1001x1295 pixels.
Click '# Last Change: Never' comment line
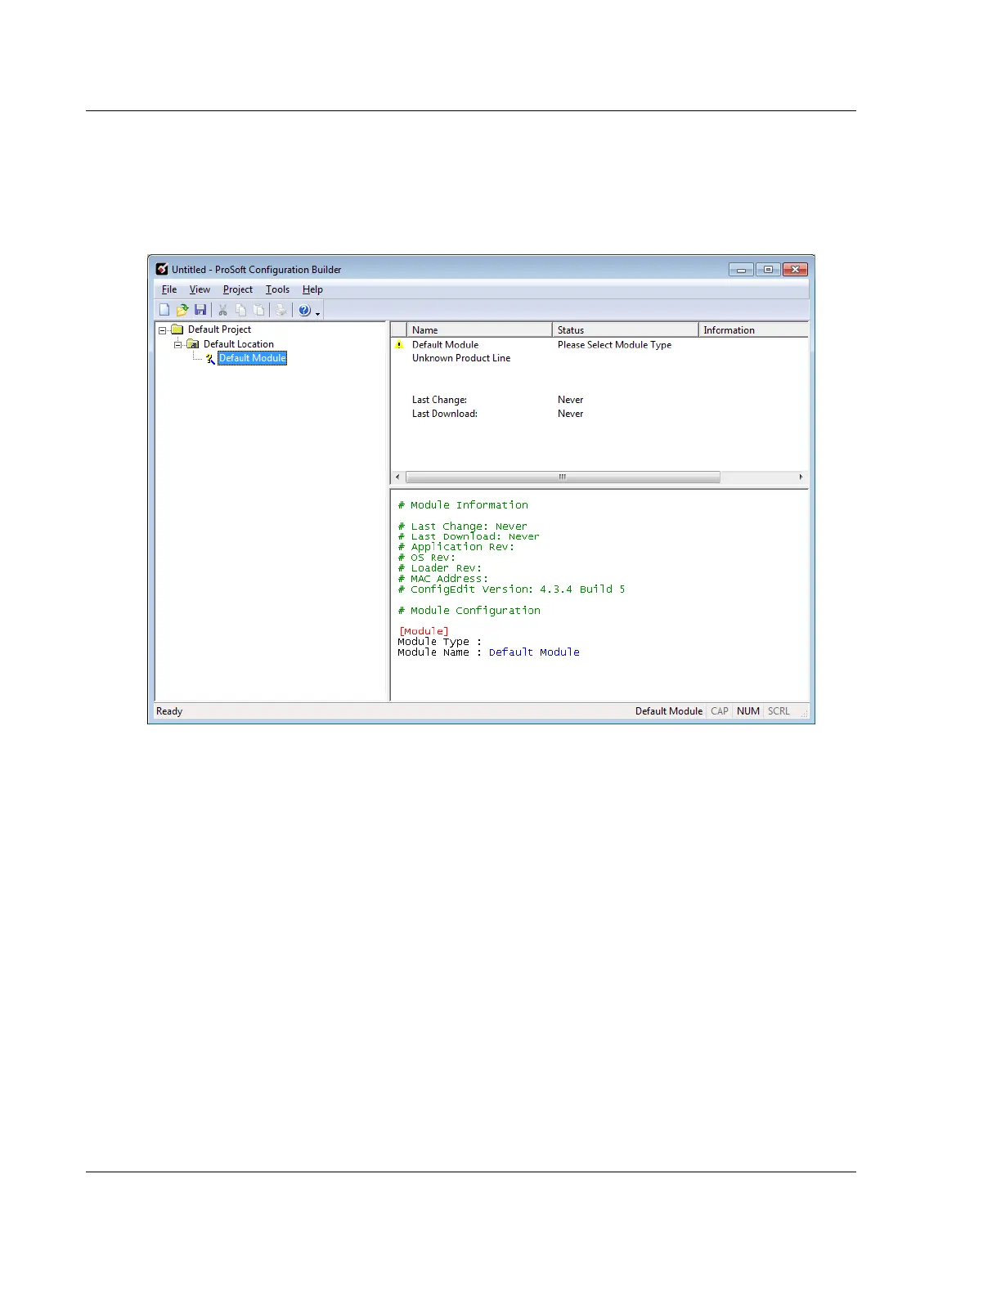click(x=462, y=527)
